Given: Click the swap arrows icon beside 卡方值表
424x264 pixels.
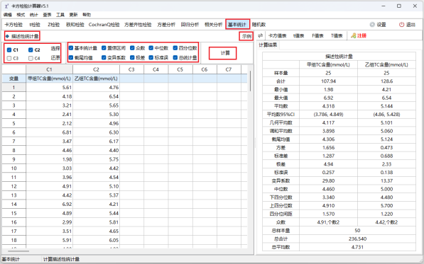Looking at the screenshot, I should click(260, 35).
